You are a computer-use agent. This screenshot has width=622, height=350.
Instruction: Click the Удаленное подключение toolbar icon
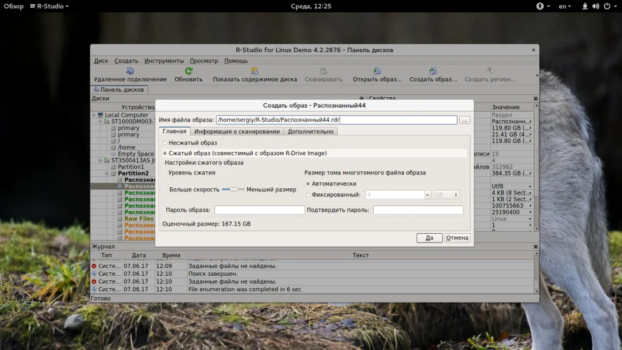[130, 71]
